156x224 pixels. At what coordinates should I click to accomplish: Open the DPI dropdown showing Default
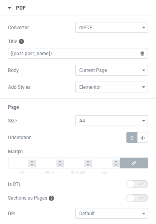112,214
